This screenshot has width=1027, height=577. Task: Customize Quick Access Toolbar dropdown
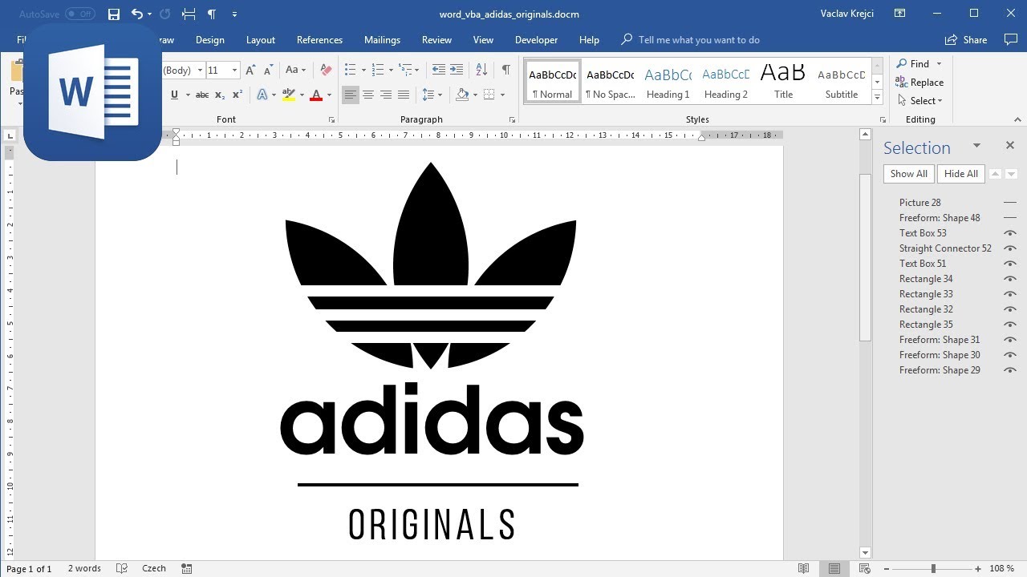tap(234, 14)
